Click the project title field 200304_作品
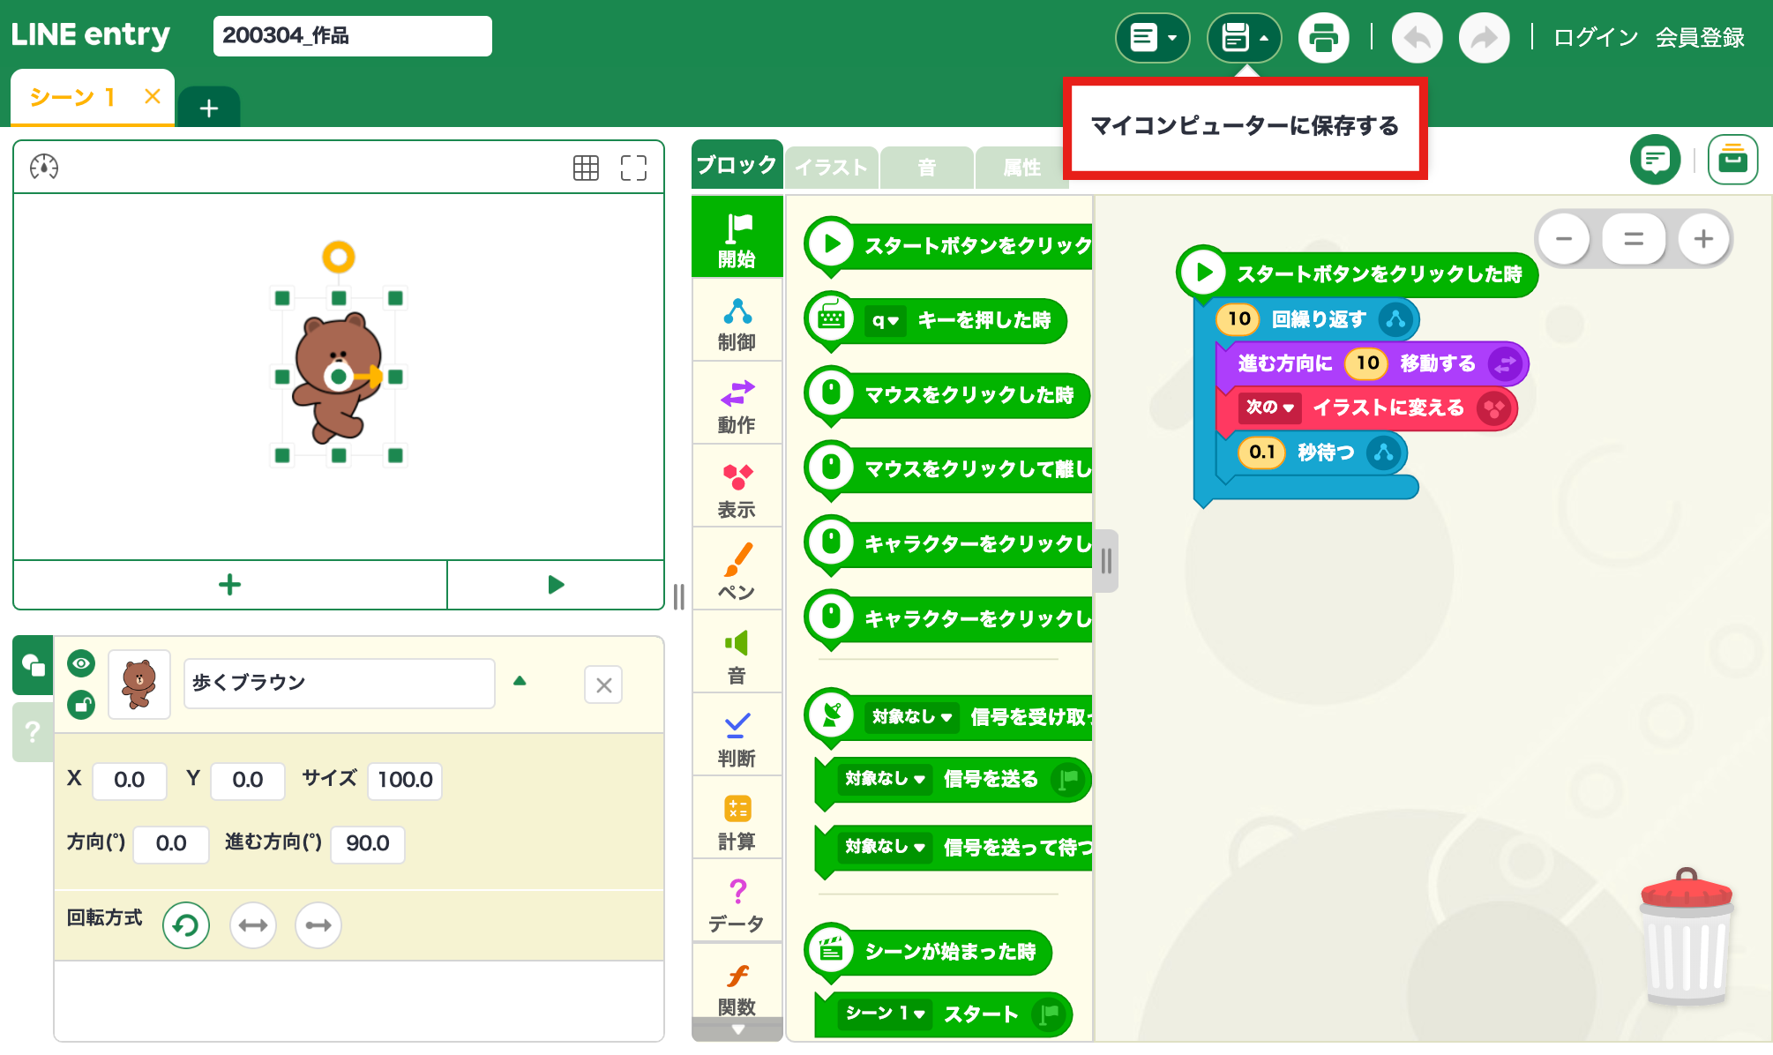The width and height of the screenshot is (1773, 1055). point(352,36)
